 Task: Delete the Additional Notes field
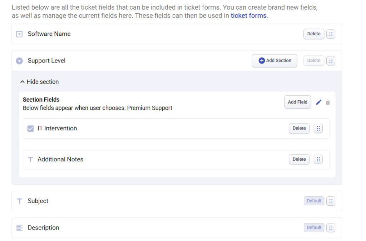tap(299, 159)
